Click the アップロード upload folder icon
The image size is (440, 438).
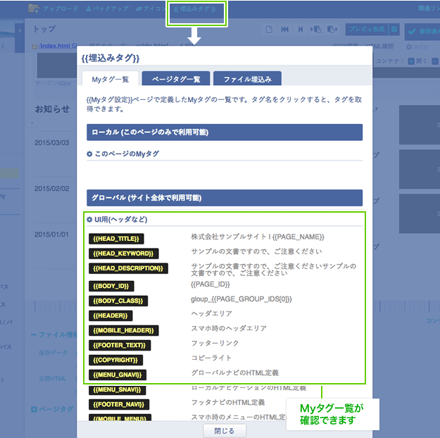pos(34,8)
